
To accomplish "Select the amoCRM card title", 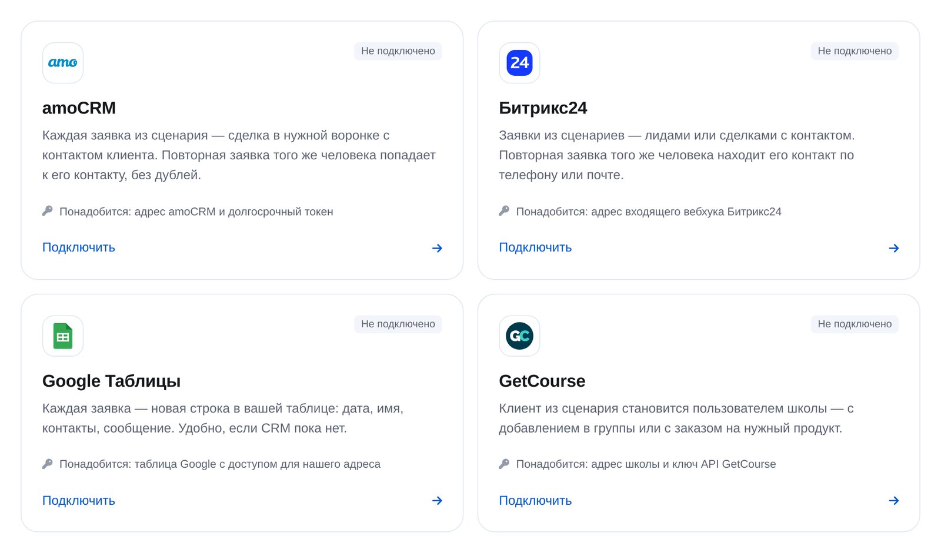I will click(x=79, y=108).
